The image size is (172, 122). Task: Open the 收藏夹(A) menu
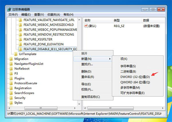54,15
